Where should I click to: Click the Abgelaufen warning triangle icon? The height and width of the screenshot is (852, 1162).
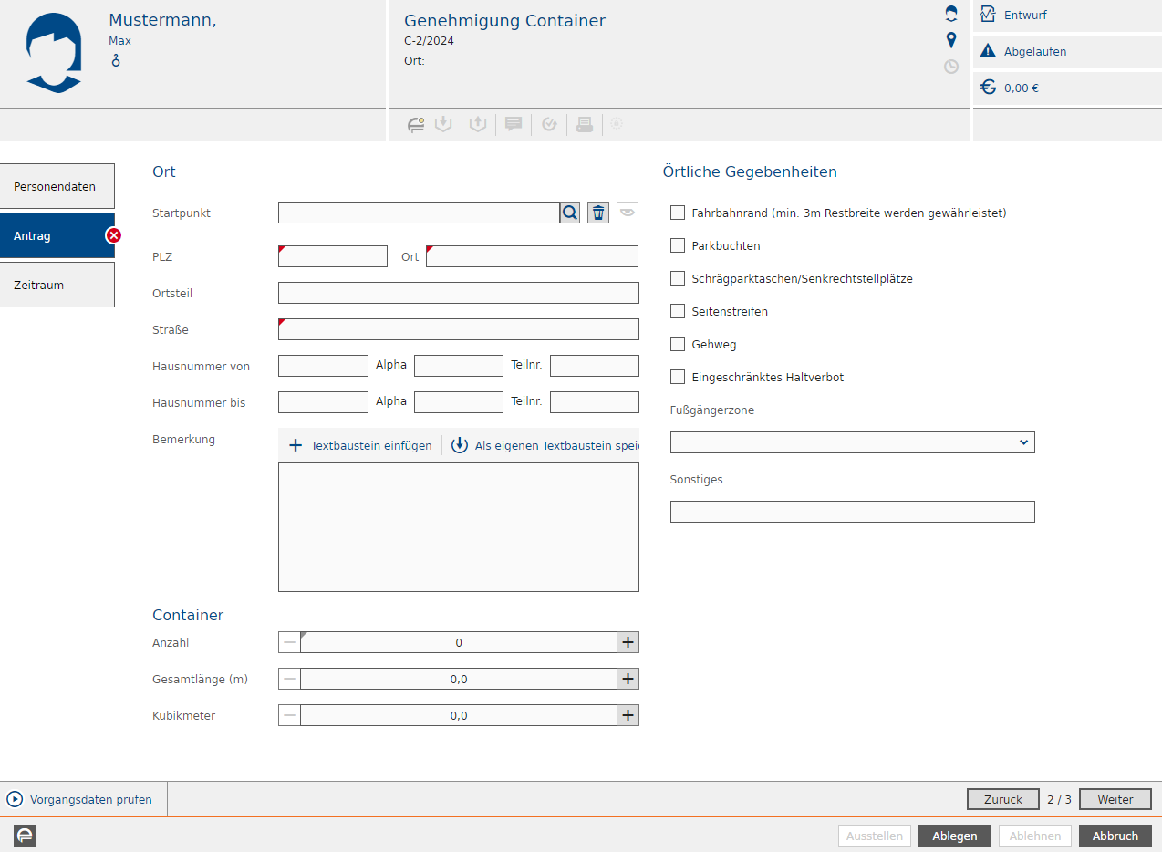(988, 52)
